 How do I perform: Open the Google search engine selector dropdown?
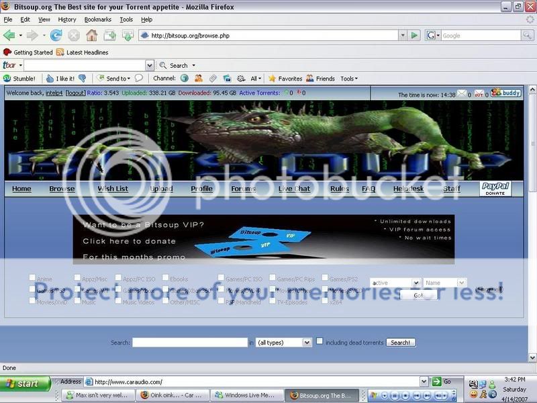(433, 36)
